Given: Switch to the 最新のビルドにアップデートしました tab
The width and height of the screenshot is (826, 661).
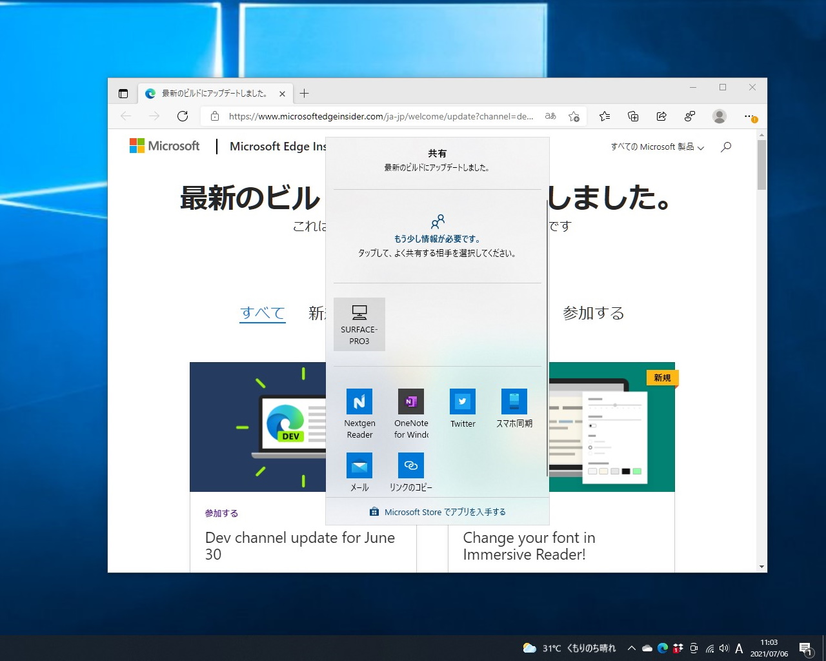Looking at the screenshot, I should (213, 93).
